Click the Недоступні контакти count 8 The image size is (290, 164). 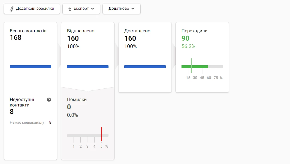point(12,112)
